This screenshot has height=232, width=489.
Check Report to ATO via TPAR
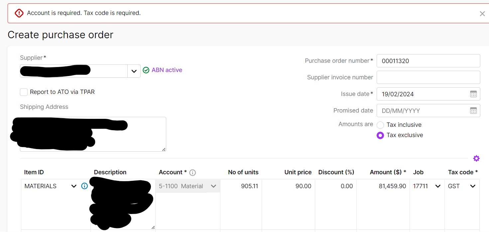pos(24,92)
